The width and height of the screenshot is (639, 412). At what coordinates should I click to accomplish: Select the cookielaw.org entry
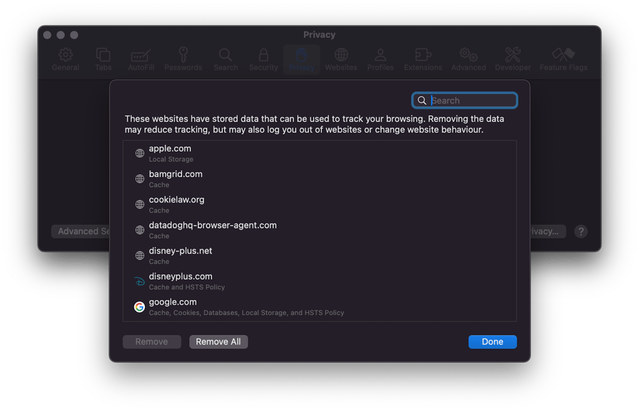point(319,204)
